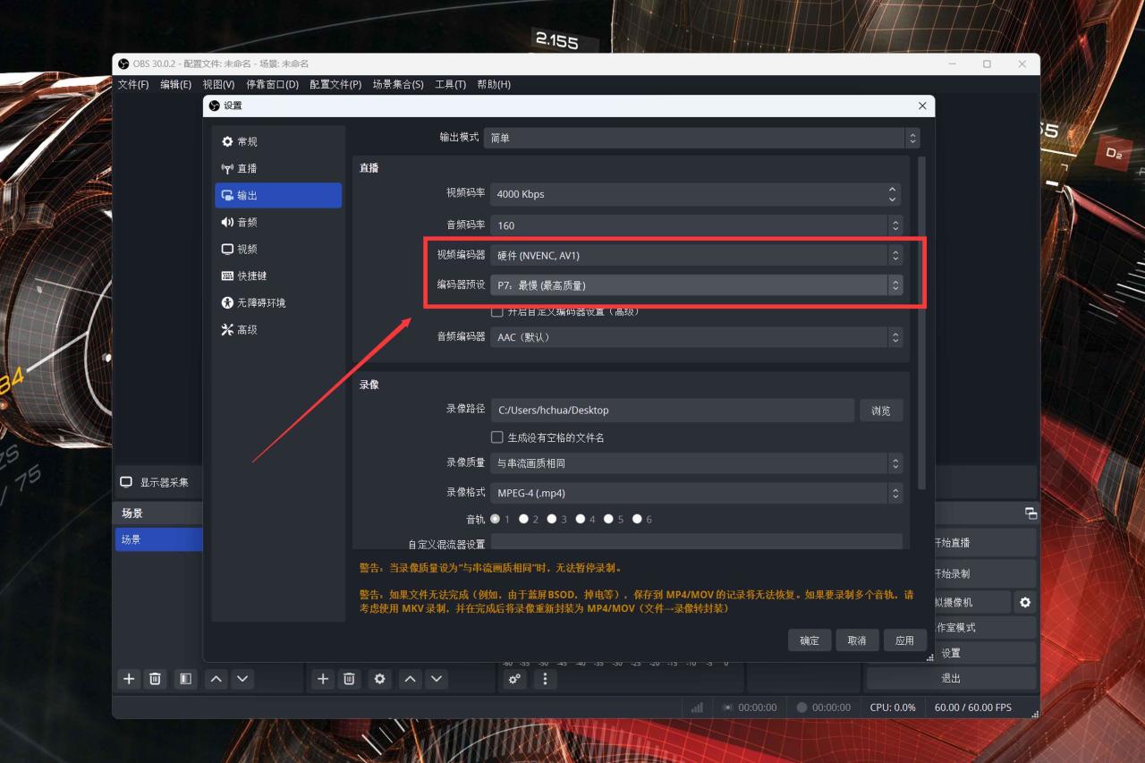Expand the 录像格式 MPEG-4 dropdown

(x=696, y=493)
